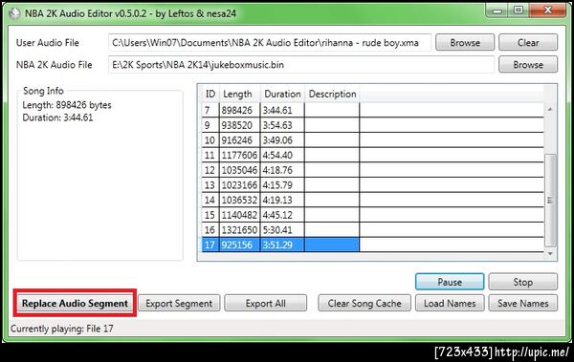574x362 pixels.
Task: Click description cell of row 12
Action: click(332, 170)
